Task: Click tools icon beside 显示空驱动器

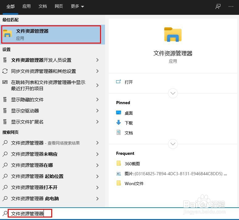Action: click(x=5, y=111)
